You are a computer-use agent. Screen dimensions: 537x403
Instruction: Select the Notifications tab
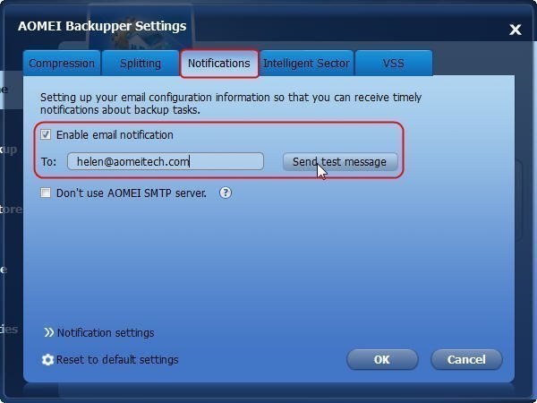coord(219,64)
